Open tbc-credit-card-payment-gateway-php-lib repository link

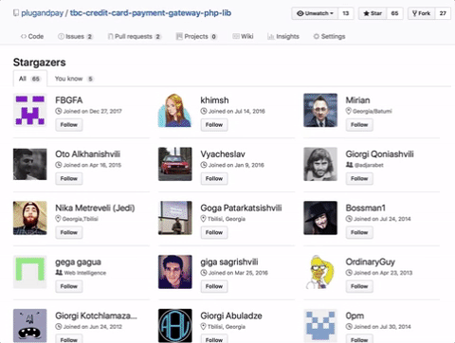click(151, 13)
